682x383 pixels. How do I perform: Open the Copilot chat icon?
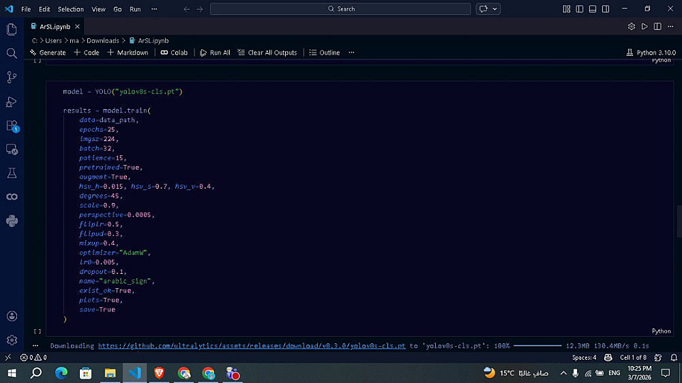click(484, 9)
